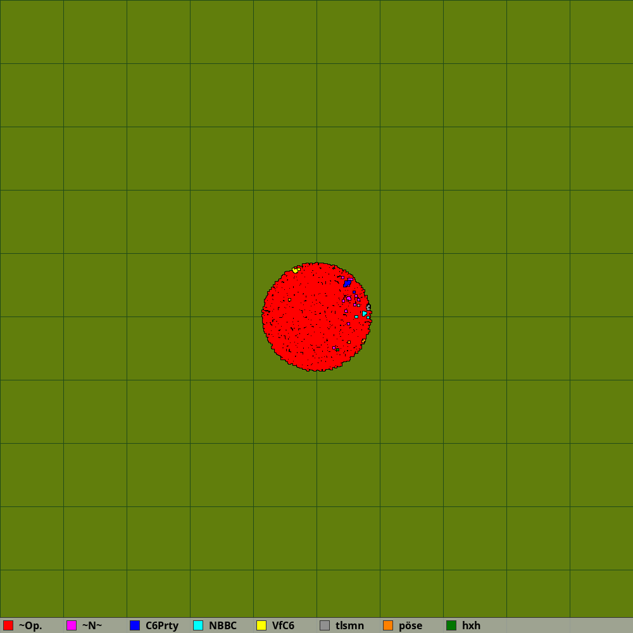The height and width of the screenshot is (633, 633).
Task: Select the 'VfC6' legend label
Action: coord(283,625)
